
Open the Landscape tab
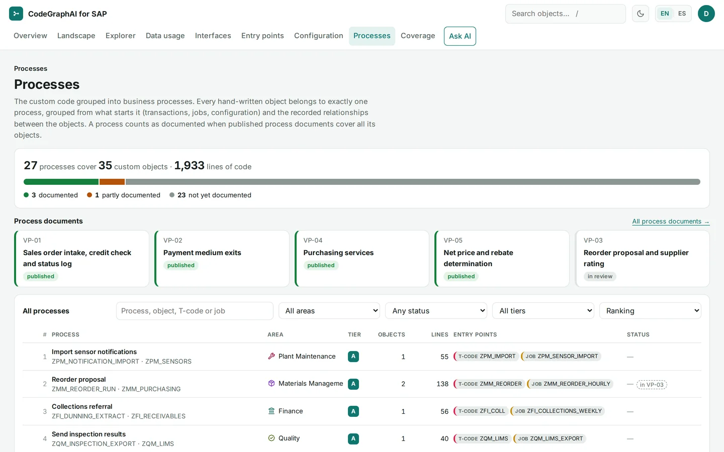pos(76,36)
